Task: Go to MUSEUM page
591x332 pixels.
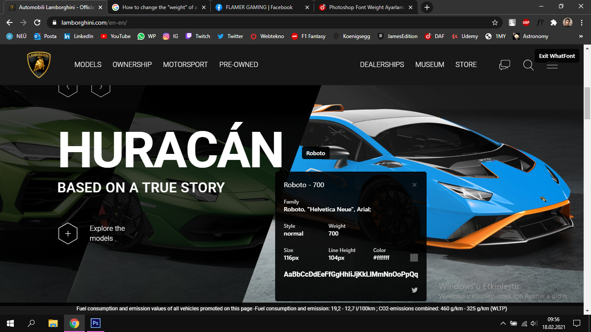Action: [x=430, y=65]
